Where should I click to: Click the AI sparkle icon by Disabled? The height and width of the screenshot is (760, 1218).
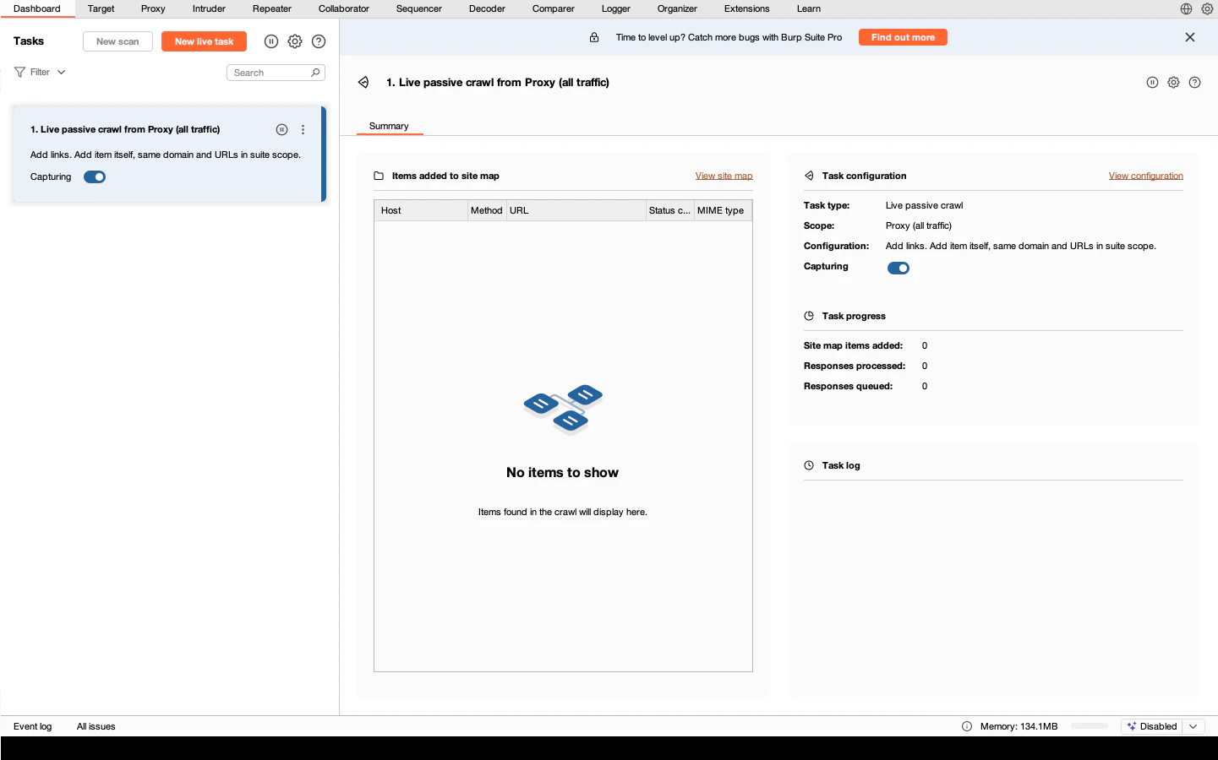[x=1132, y=726]
